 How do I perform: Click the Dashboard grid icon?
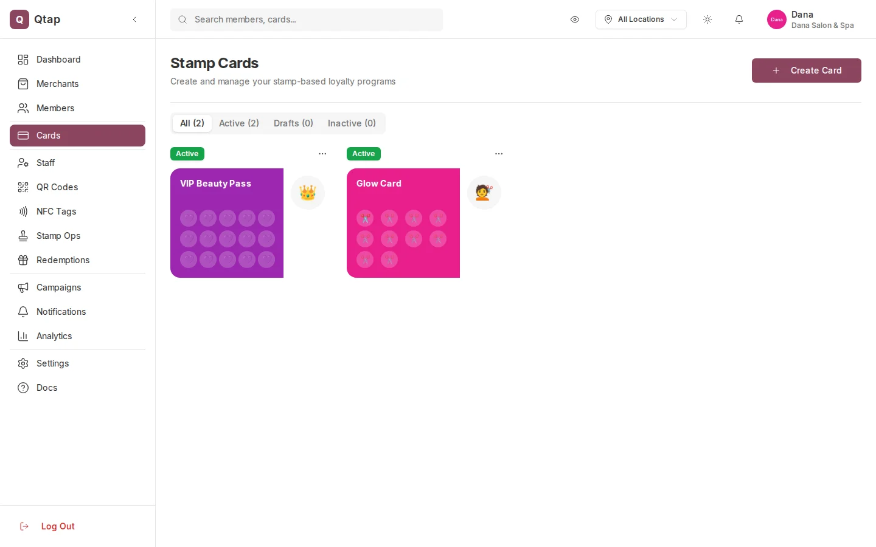point(23,60)
